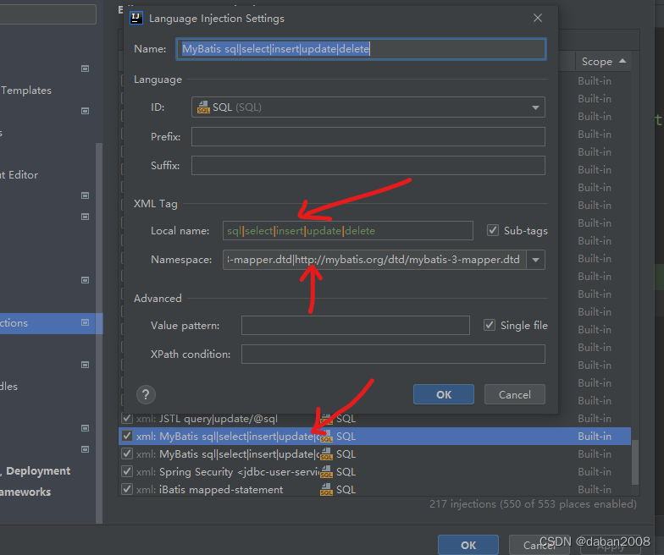Click the SQL icon in iBatis mapped-statement row
The height and width of the screenshot is (555, 664).
tap(326, 489)
